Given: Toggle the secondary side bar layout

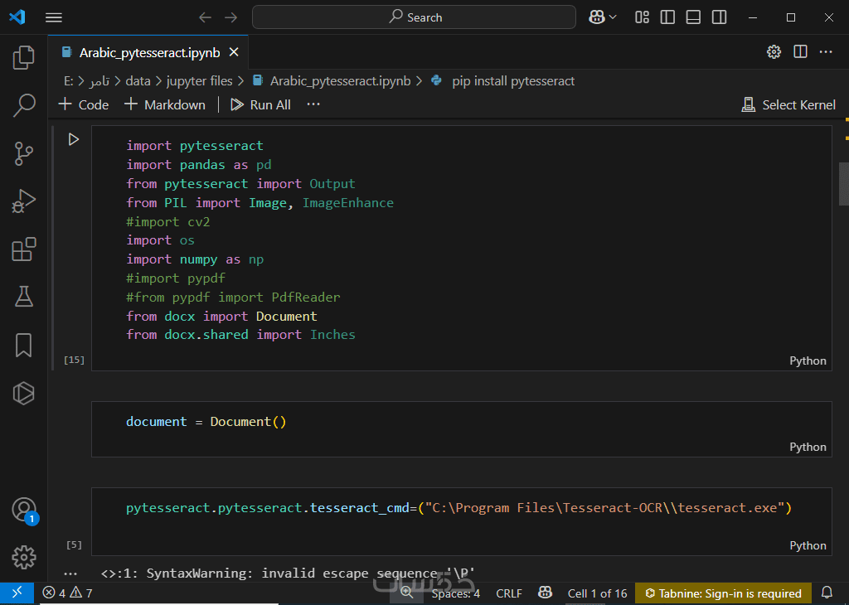Looking at the screenshot, I should [x=720, y=17].
